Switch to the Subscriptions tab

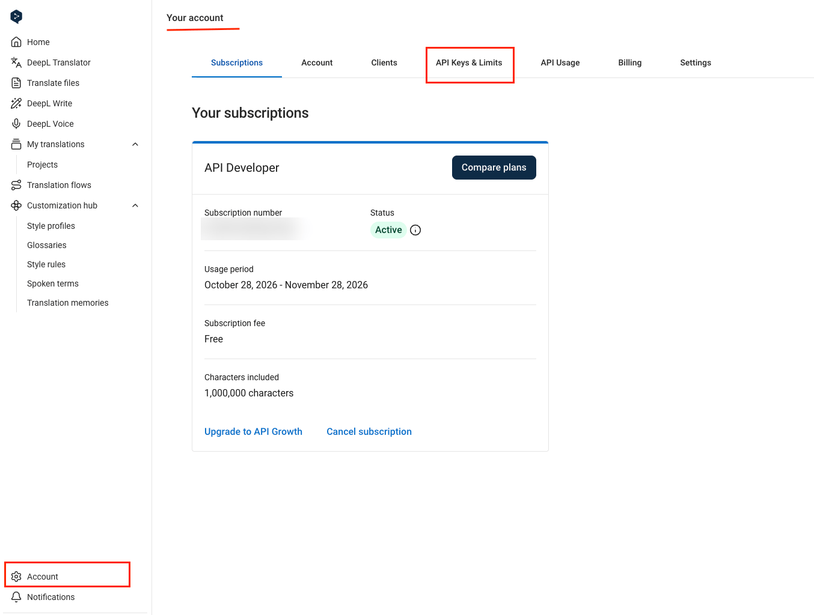point(237,62)
